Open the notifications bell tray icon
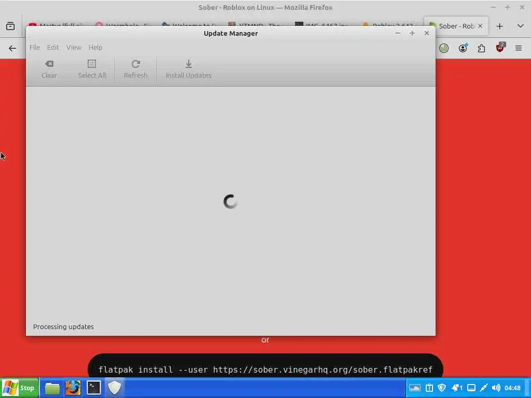Screen dimensions: 531x398 coord(456,388)
